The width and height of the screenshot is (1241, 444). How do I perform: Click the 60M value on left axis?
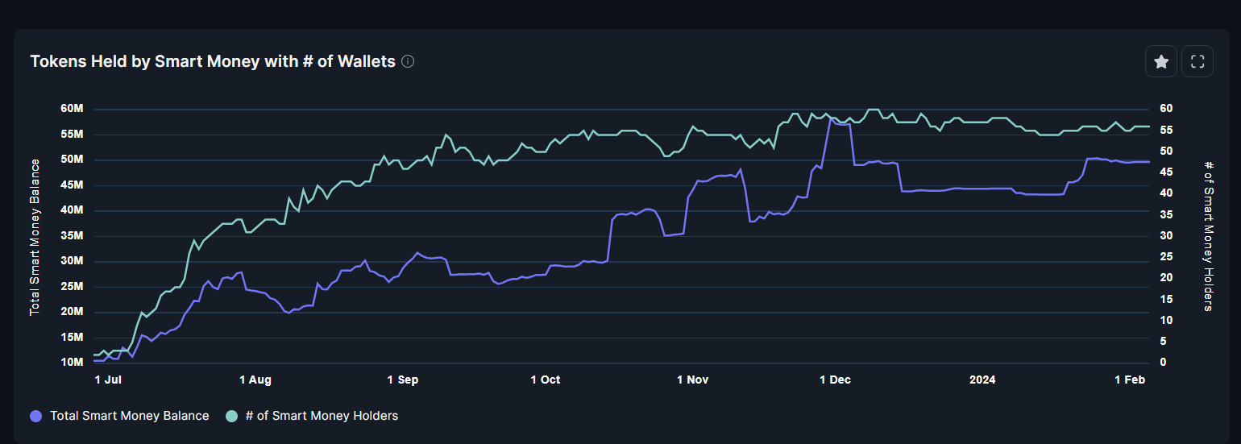click(72, 109)
